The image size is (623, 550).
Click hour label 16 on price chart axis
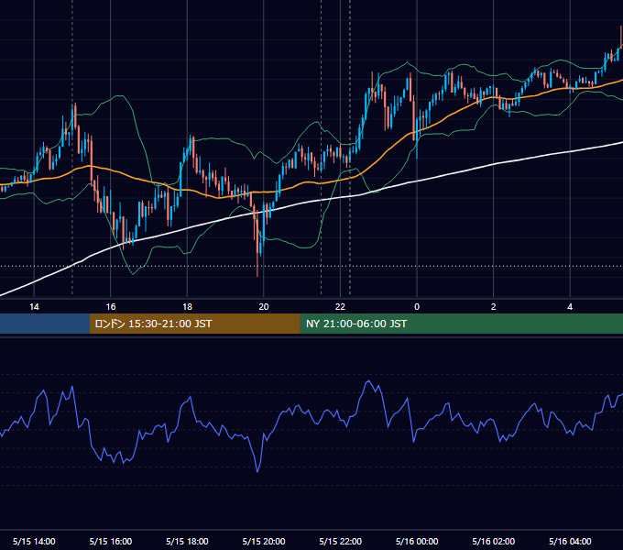point(111,307)
